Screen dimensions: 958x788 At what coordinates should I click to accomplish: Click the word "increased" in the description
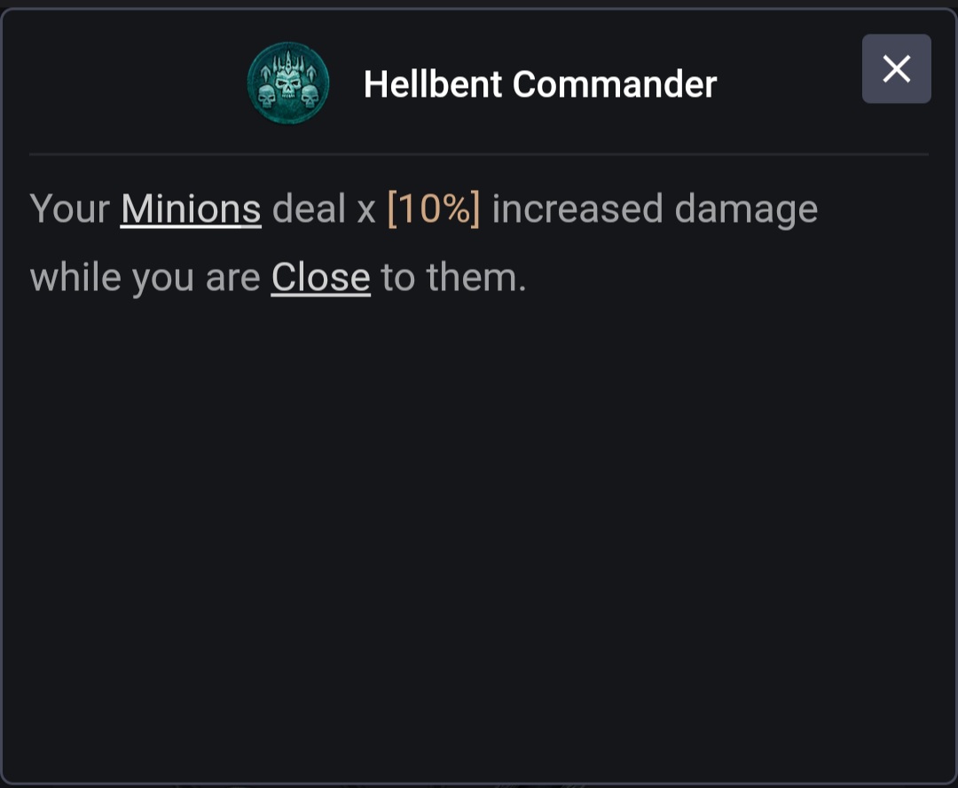[577, 209]
